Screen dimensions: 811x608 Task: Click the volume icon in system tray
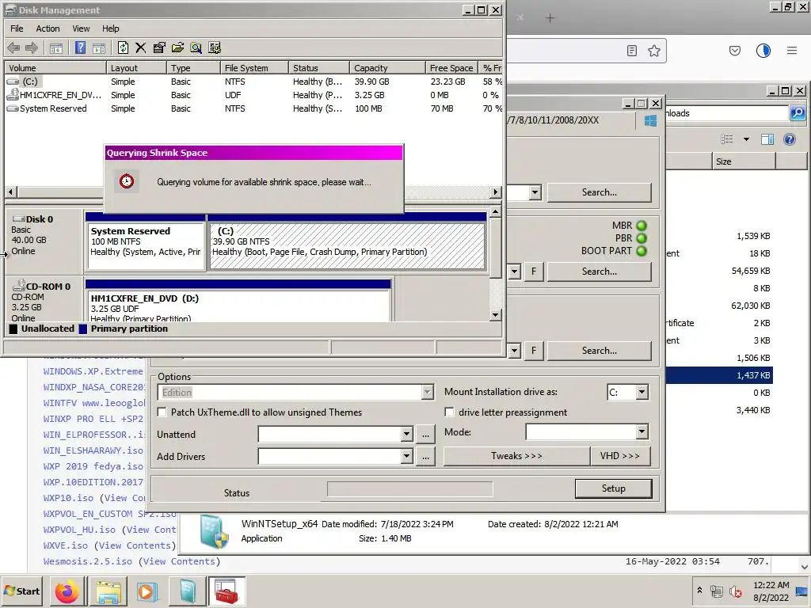click(735, 591)
